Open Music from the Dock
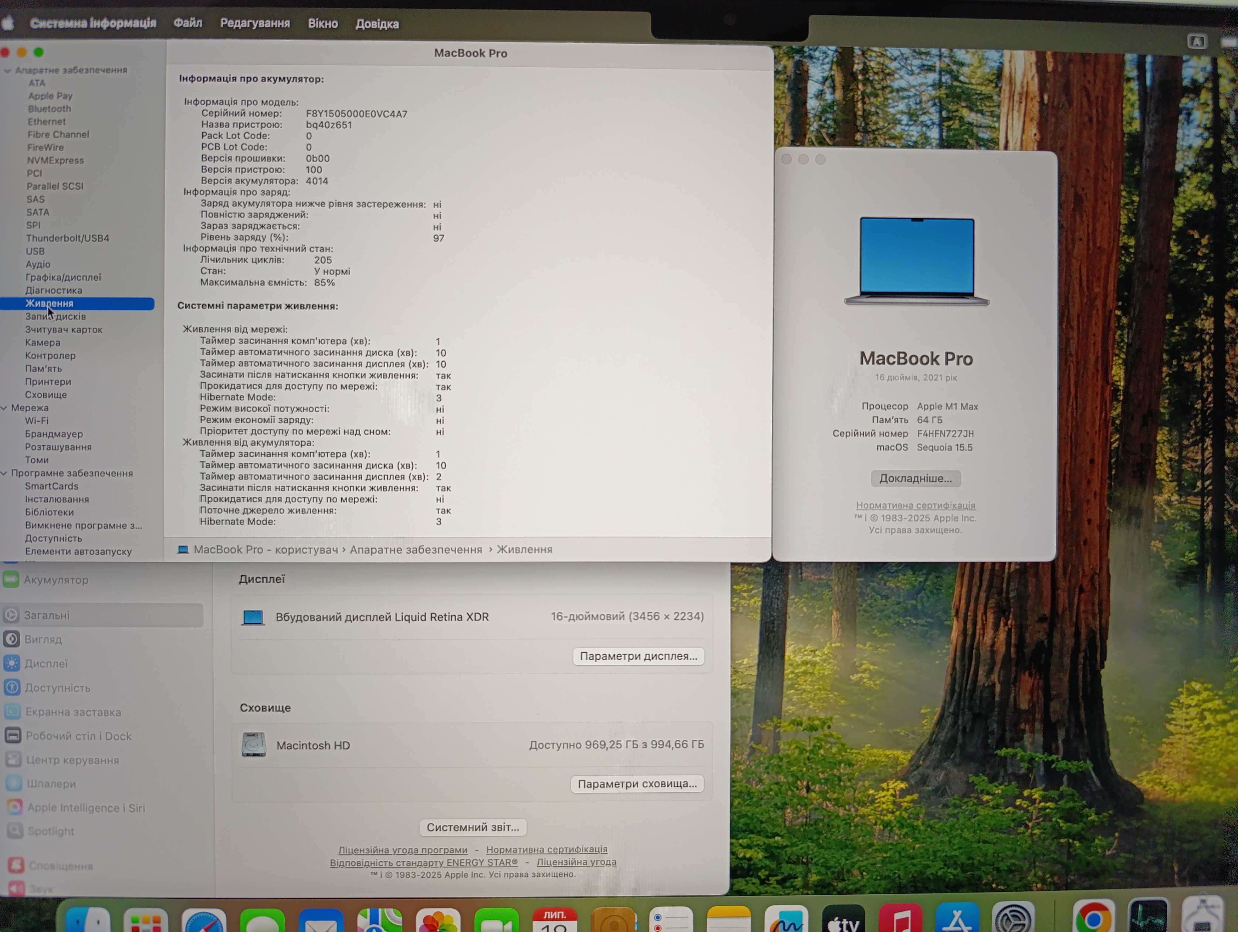This screenshot has height=932, width=1238. pyautogui.click(x=901, y=918)
